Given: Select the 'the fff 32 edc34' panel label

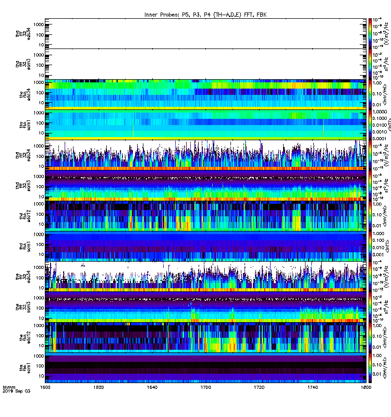Looking at the screenshot, I should [23, 277].
